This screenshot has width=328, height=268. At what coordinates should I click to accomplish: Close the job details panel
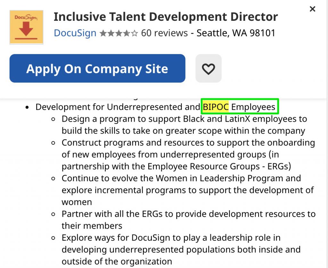pos(312,9)
